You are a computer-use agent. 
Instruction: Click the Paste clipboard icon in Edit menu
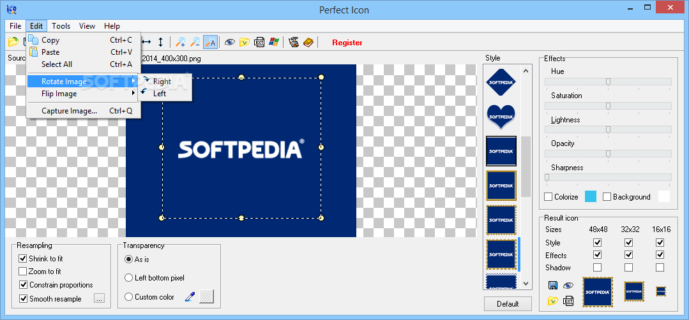coord(33,52)
